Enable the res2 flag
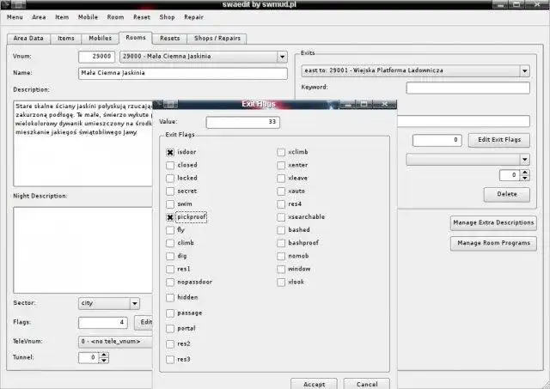Image resolution: width=550 pixels, height=389 pixels. pyautogui.click(x=170, y=343)
